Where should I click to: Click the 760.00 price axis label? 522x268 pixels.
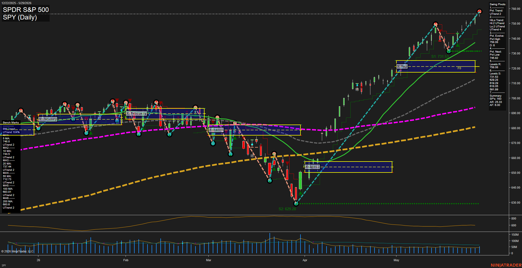coord(516,9)
